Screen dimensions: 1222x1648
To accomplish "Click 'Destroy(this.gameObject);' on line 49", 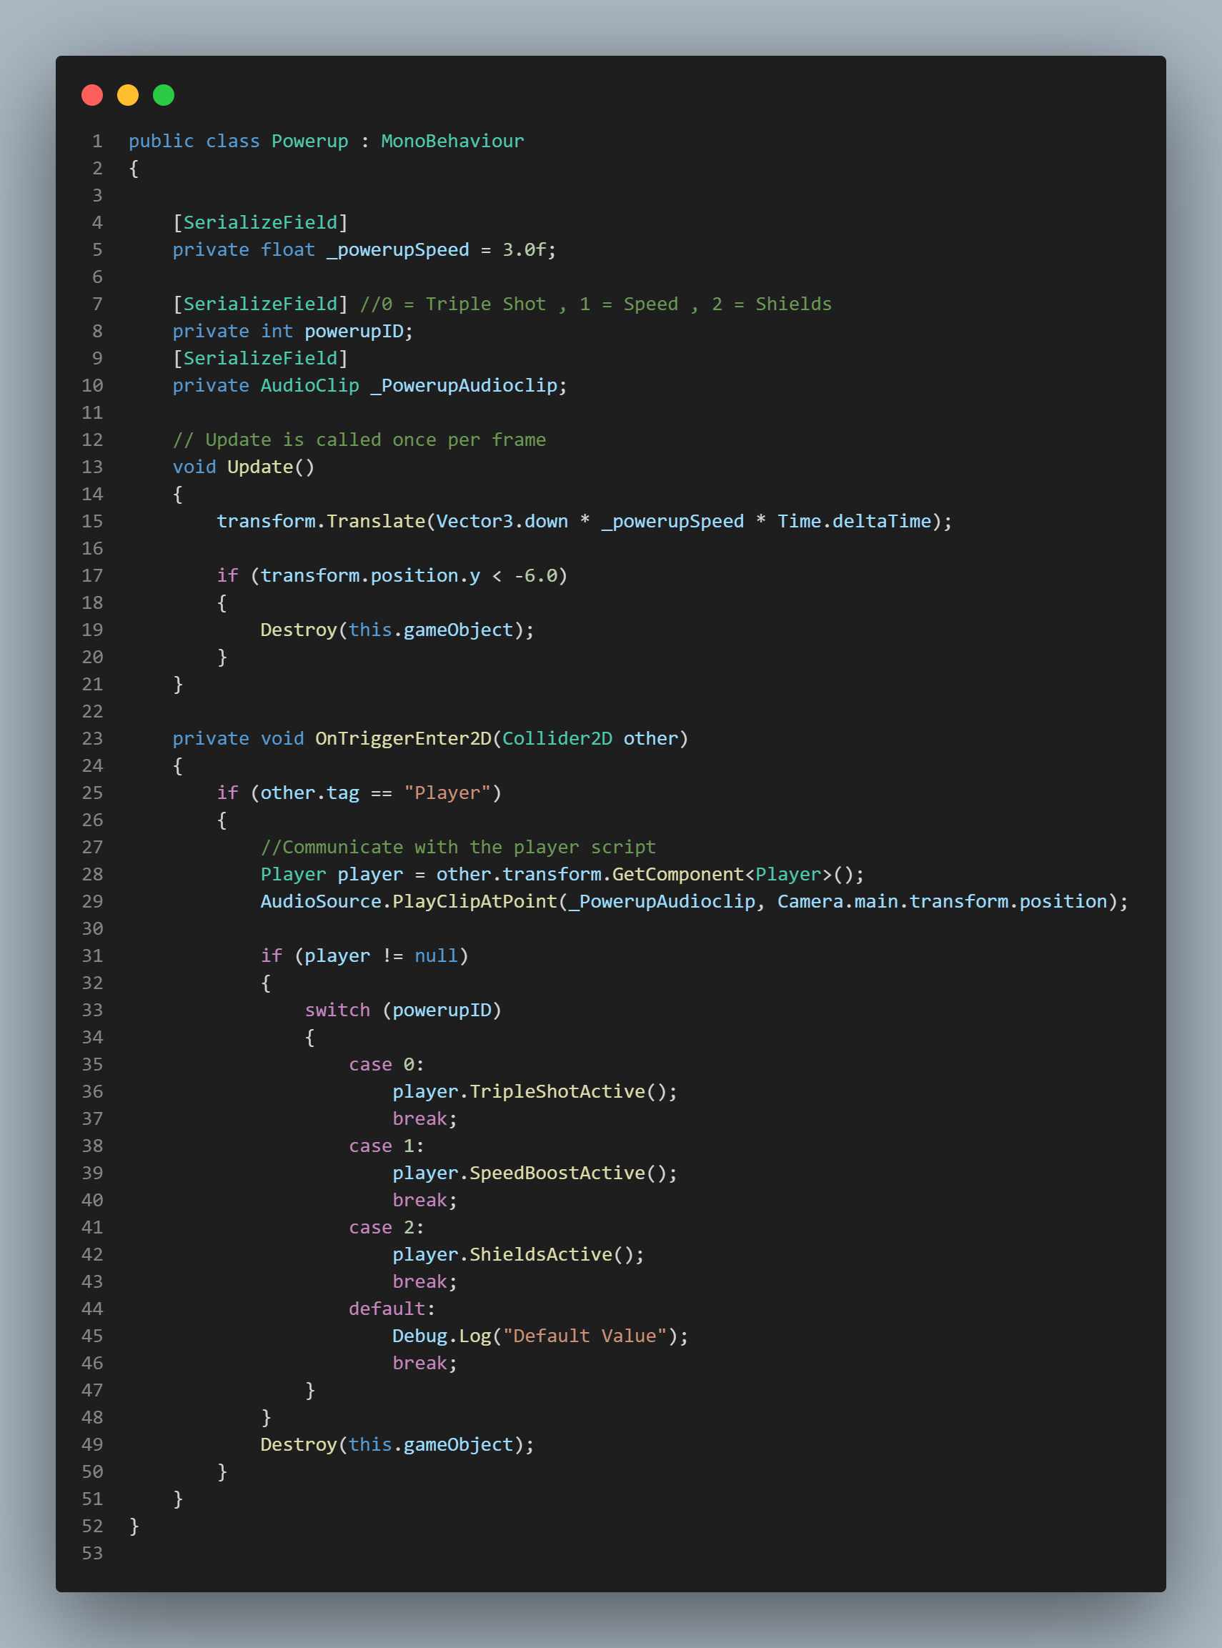I will coord(397,1444).
